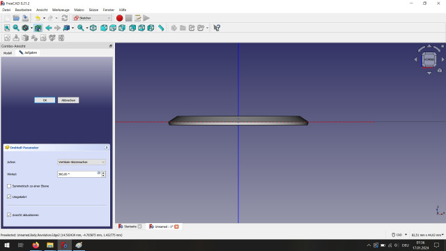Image resolution: width=446 pixels, height=251 pixels.
Task: Open the Hilfe menu
Action: click(x=123, y=10)
